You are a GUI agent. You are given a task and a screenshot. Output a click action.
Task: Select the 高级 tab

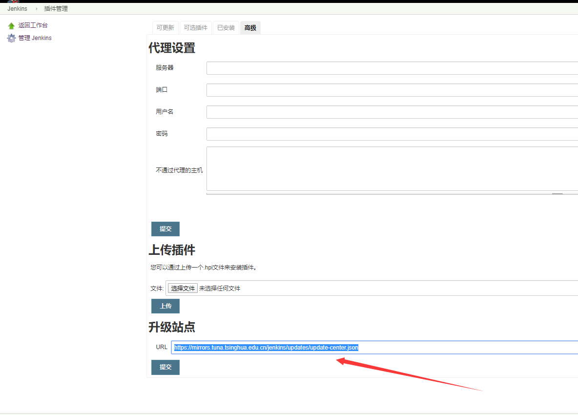(250, 28)
